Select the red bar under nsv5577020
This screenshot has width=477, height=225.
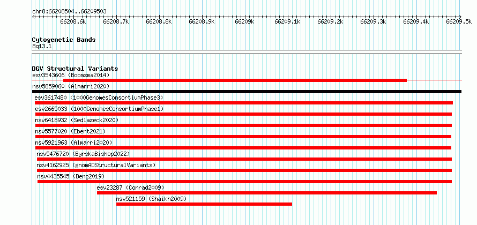tap(243, 137)
